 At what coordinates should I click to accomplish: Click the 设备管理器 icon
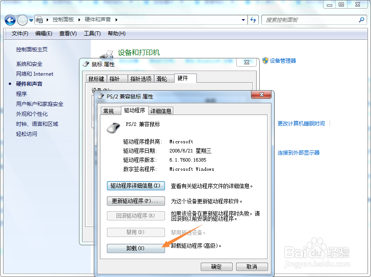[265, 61]
